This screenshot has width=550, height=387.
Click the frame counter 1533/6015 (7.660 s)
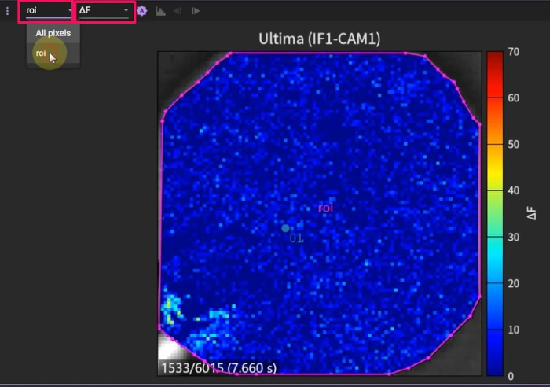click(219, 368)
